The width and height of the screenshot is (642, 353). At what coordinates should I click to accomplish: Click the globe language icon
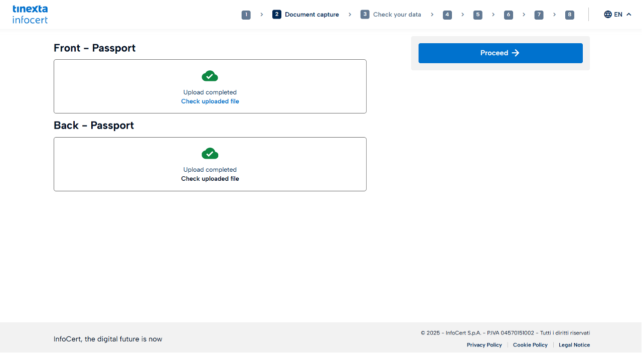click(x=608, y=15)
